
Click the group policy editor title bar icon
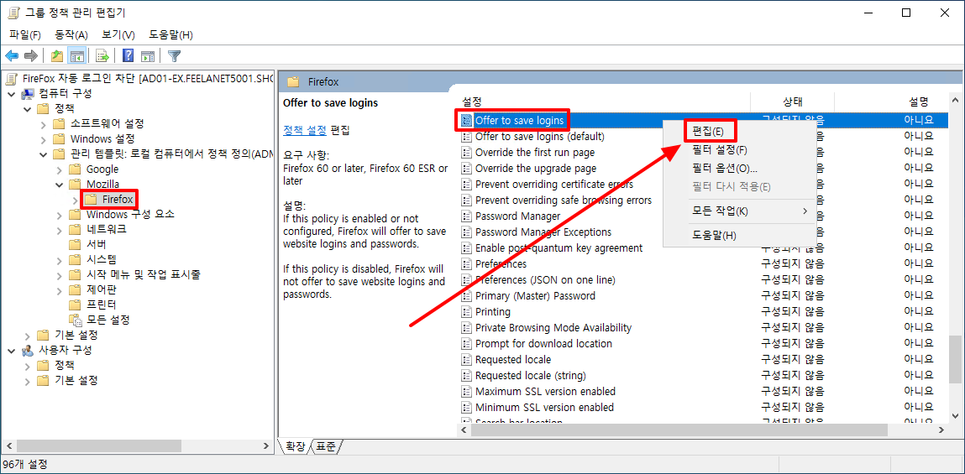coord(13,13)
